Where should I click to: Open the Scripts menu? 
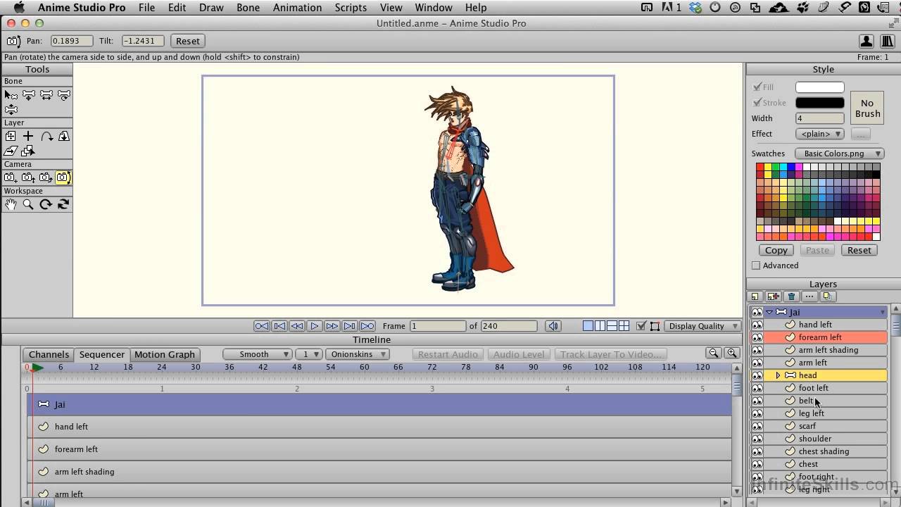tap(351, 8)
